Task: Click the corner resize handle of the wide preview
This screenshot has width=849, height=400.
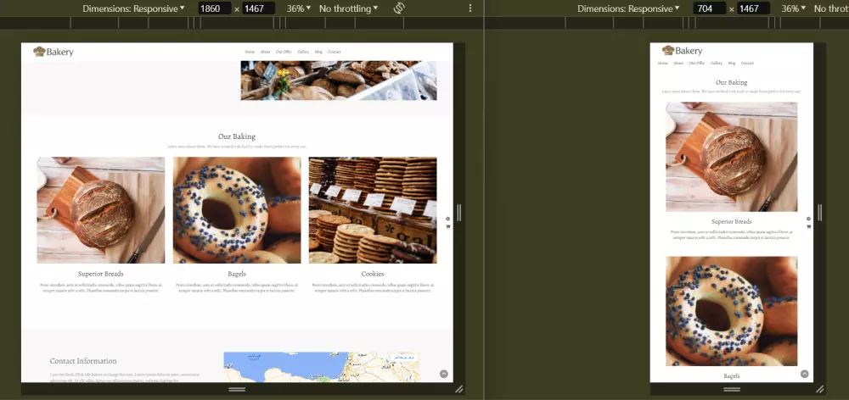Action: point(459,389)
